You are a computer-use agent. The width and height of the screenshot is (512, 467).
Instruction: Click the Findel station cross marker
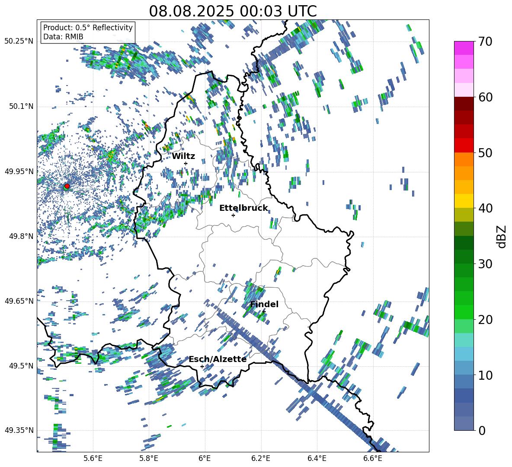(x=264, y=312)
